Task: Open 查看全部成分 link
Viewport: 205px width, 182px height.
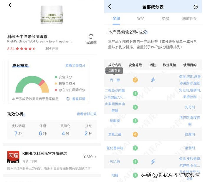Action: (x=75, y=65)
